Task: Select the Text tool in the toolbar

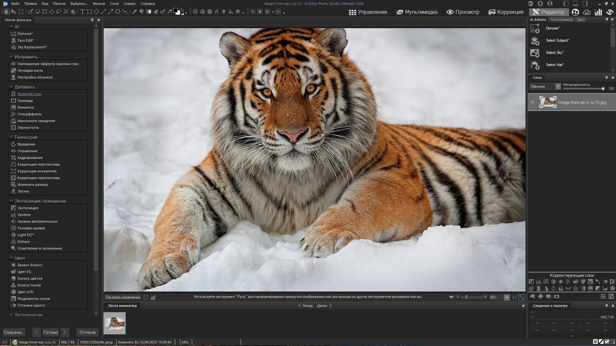Action: [x=82, y=12]
